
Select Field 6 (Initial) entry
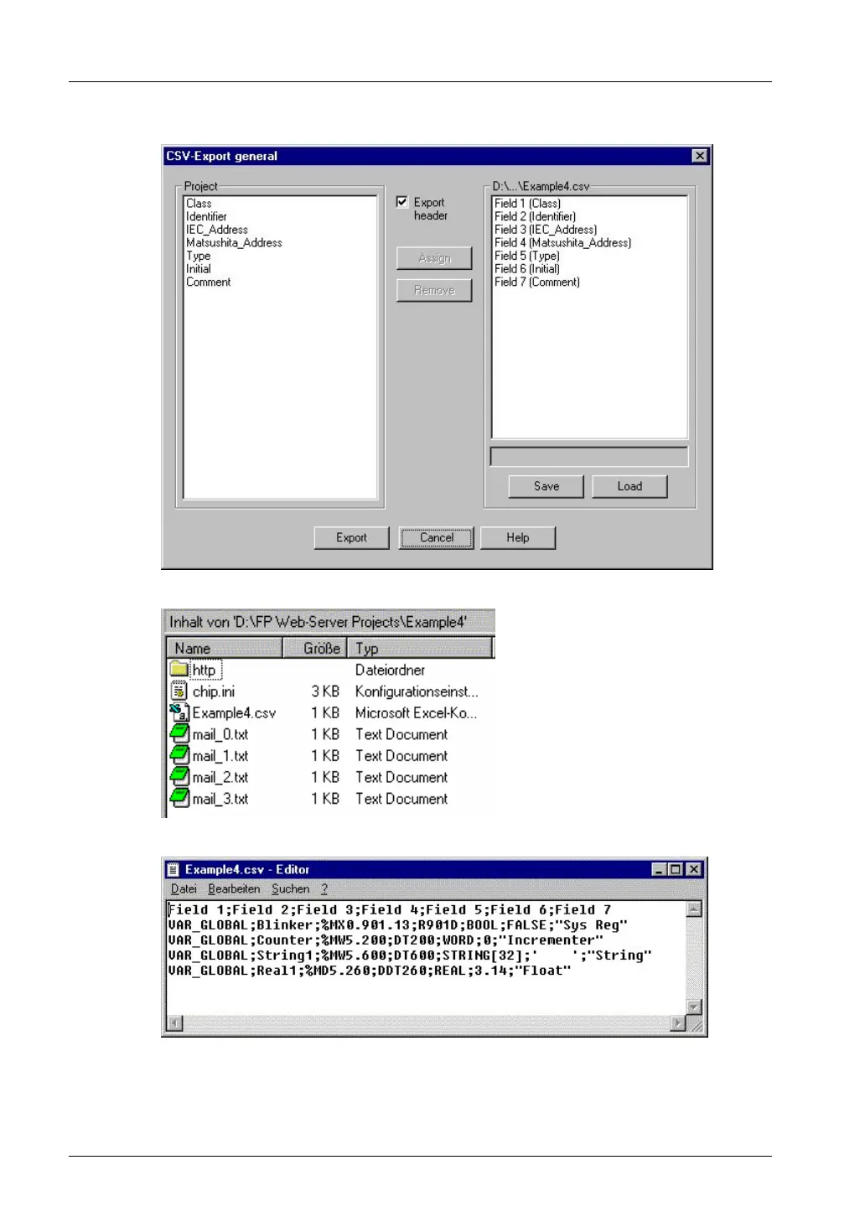click(526, 269)
